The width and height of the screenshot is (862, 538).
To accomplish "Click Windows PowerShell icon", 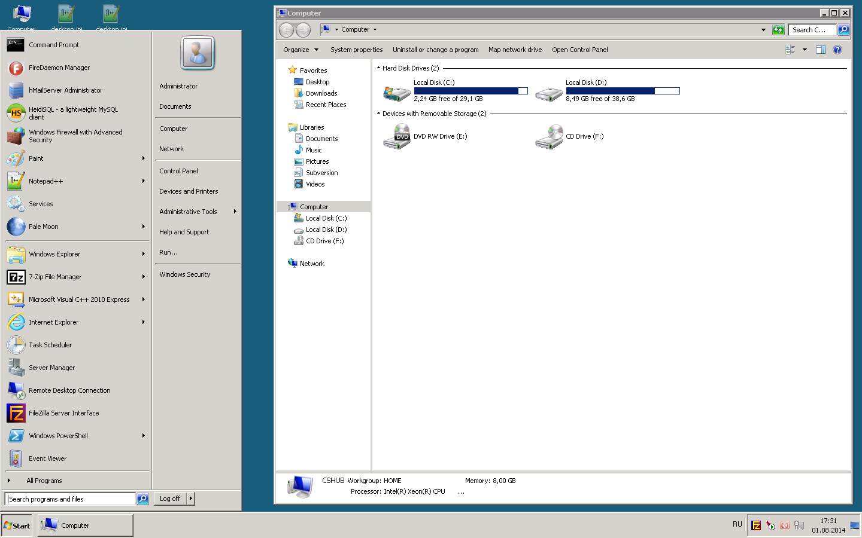I will point(16,436).
